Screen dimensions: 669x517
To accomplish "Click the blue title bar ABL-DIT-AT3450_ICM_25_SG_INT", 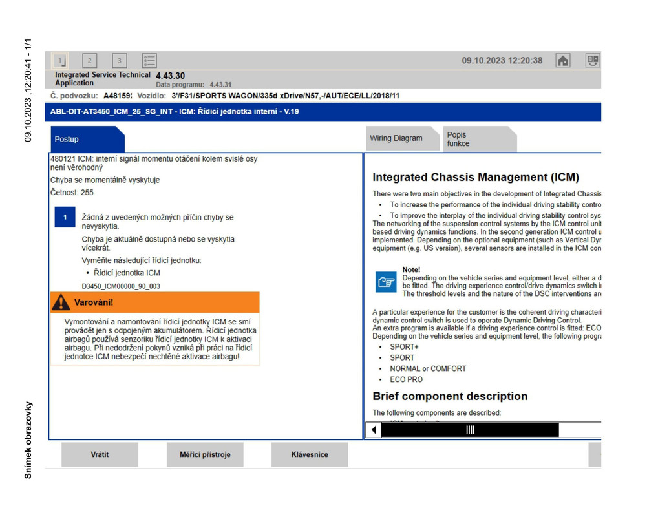I will pos(323,112).
